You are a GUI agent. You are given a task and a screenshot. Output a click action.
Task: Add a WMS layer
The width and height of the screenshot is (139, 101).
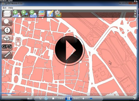click(x=33, y=14)
